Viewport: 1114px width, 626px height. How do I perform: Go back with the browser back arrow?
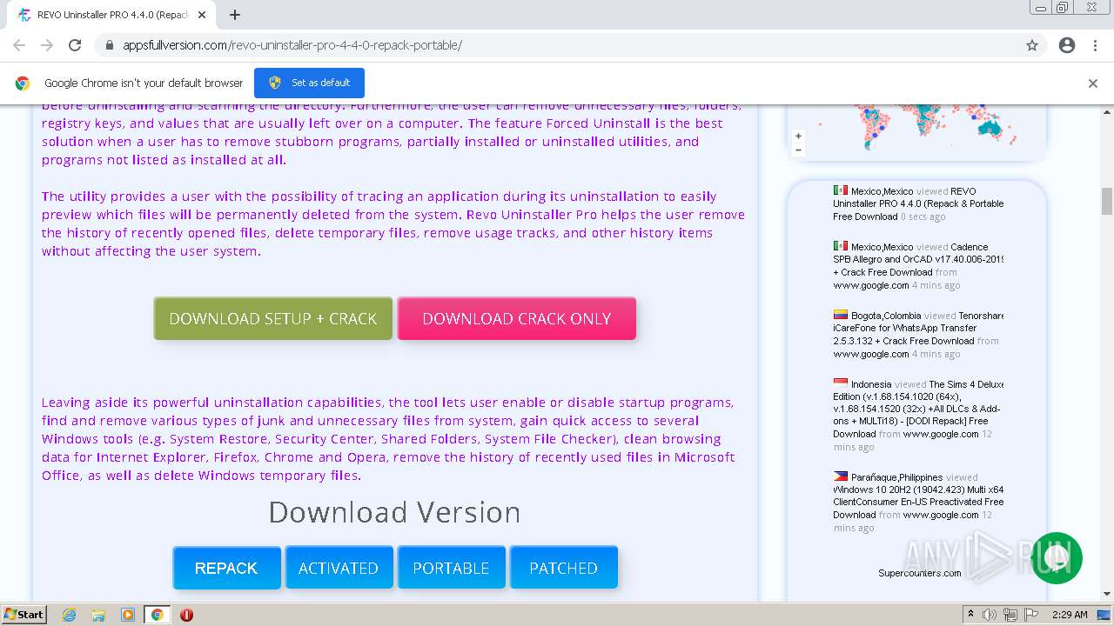coord(19,45)
